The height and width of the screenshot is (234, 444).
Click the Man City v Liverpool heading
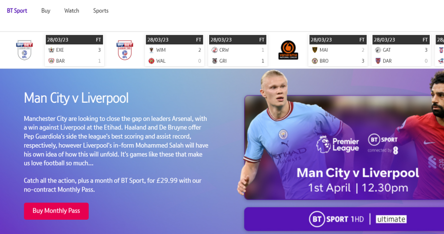click(76, 98)
